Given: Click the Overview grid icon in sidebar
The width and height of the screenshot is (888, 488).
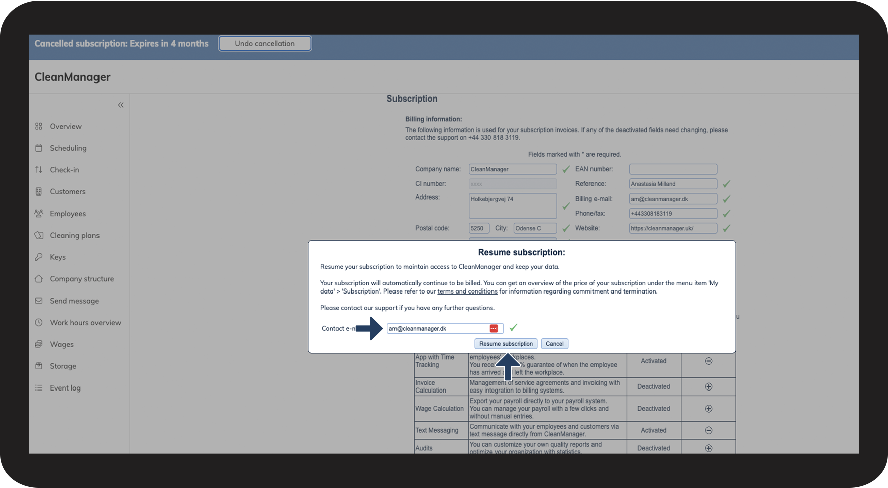Looking at the screenshot, I should 39,126.
